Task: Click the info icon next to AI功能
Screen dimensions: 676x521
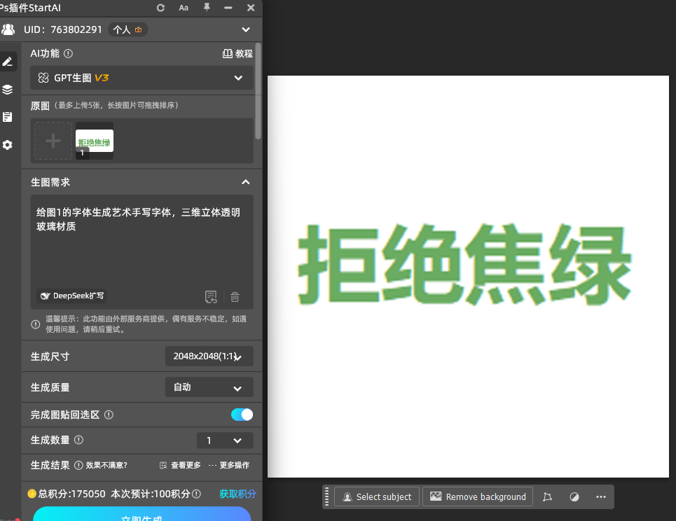Action: (x=68, y=53)
